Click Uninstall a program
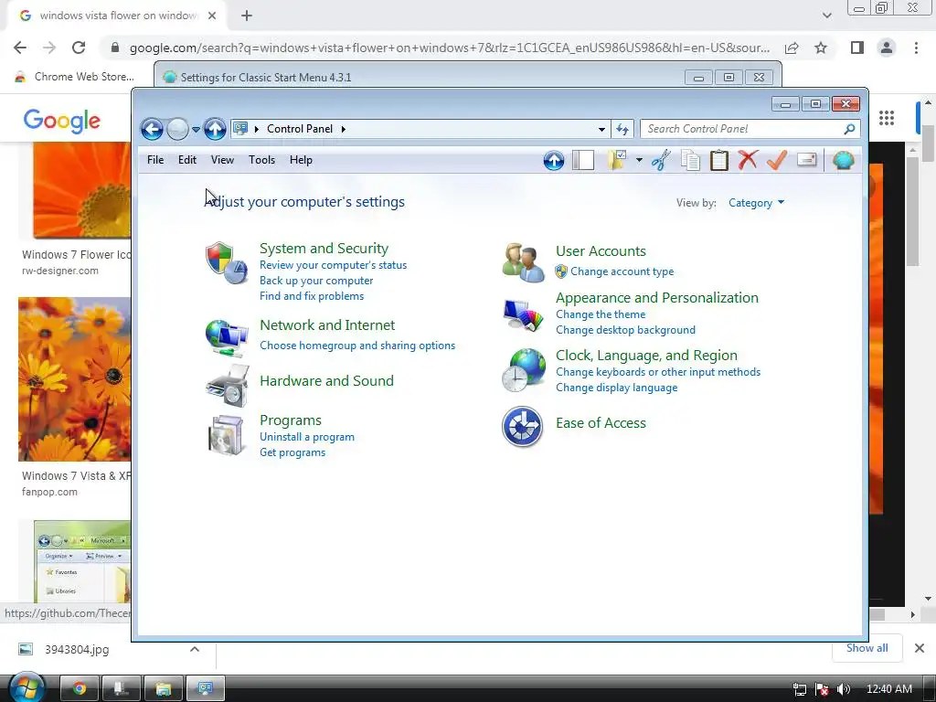This screenshot has width=936, height=702. click(307, 437)
